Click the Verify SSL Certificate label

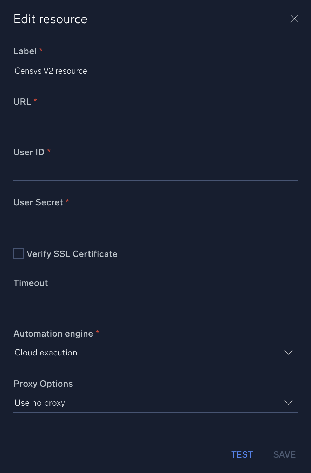[x=72, y=254]
